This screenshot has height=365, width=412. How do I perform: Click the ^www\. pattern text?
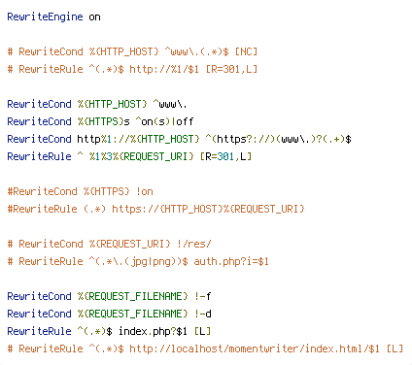tap(170, 104)
